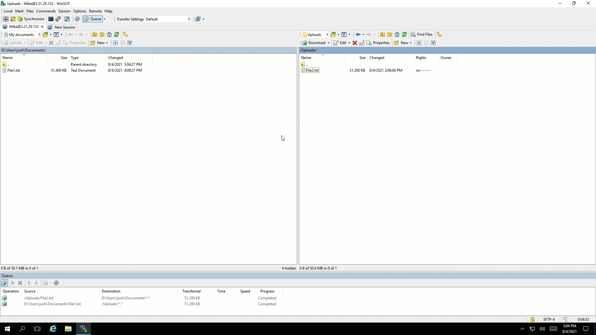Refresh the remote Uploads panel
The width and height of the screenshot is (596, 335).
tap(404, 34)
